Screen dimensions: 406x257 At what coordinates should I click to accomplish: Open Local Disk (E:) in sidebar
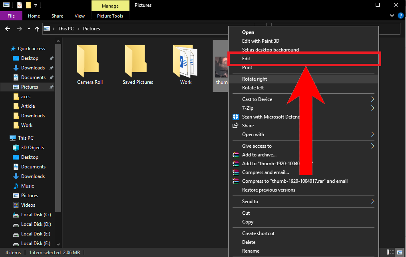[x=36, y=234]
